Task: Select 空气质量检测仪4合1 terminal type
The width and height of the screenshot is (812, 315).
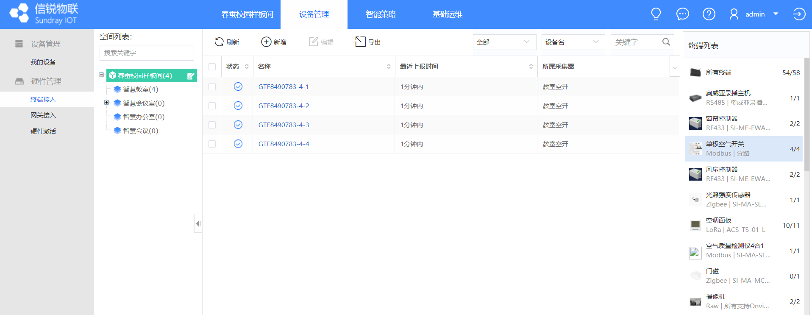Action: click(x=744, y=251)
